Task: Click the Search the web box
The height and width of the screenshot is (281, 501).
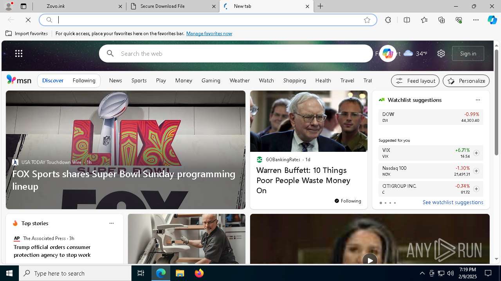Action: tap(236, 53)
